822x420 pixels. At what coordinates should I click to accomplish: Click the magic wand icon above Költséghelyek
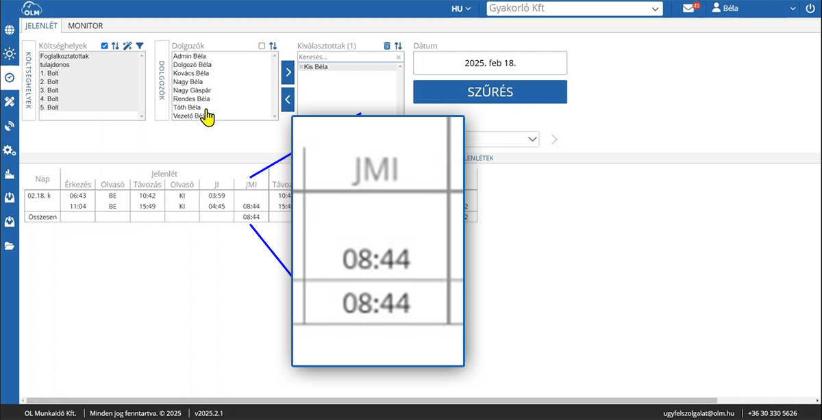coord(127,46)
